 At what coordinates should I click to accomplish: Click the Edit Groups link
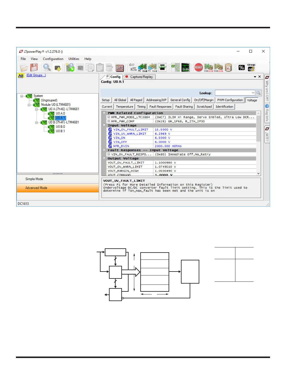coord(36,75)
